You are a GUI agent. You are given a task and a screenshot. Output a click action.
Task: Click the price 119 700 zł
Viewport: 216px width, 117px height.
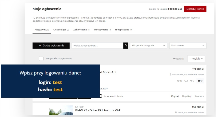[x=198, y=69]
